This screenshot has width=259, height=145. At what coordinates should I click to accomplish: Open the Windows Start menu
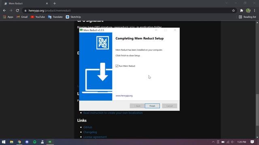tap(4, 142)
